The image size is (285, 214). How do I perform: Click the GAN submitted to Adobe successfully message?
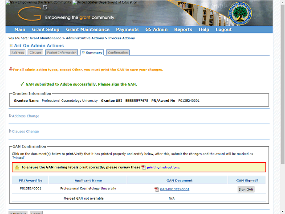[81, 84]
